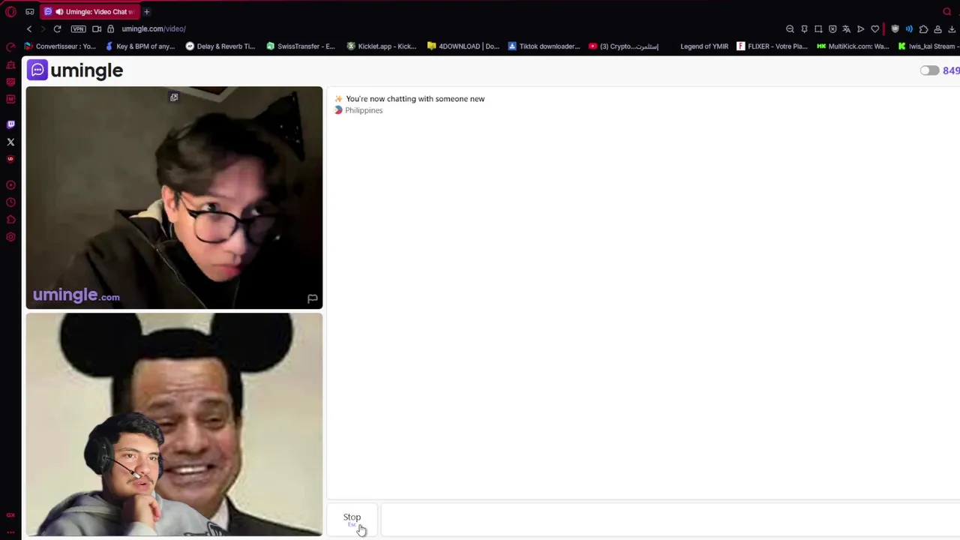Focus the chat message input box
This screenshot has width=960, height=540.
point(670,519)
